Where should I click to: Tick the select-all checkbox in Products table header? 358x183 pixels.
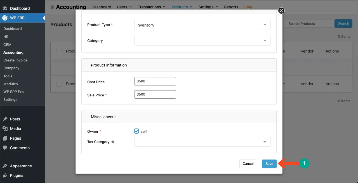(x=59, y=51)
